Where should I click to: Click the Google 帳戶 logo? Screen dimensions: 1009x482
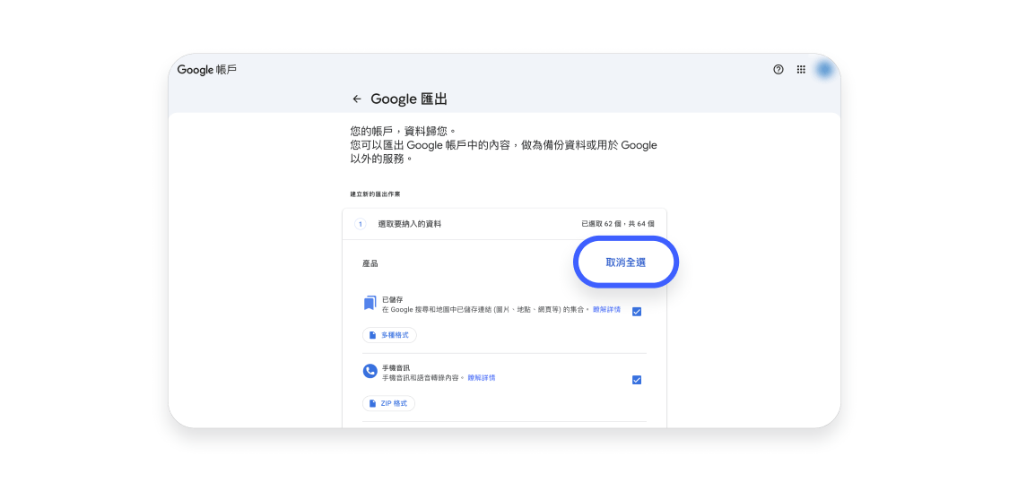point(207,69)
